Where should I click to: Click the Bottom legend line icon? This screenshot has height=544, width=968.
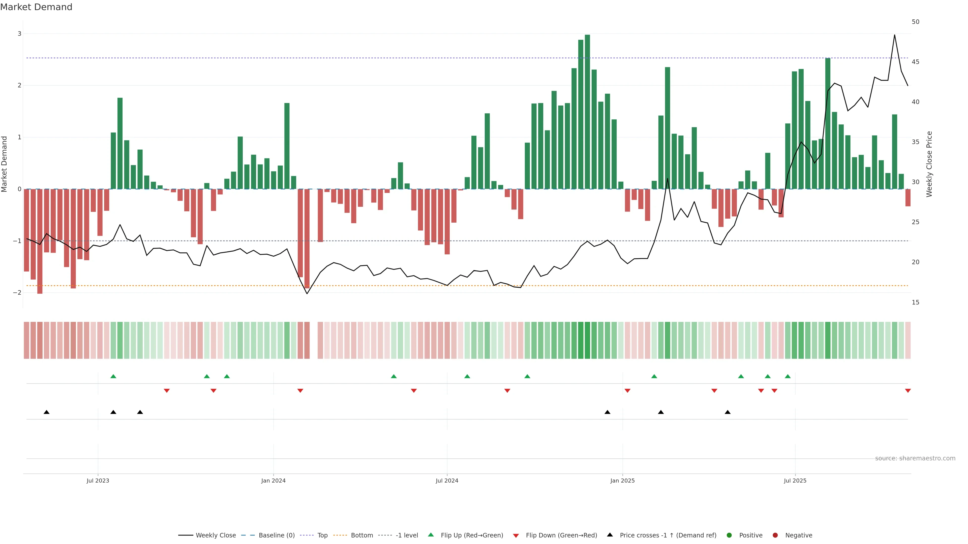click(340, 535)
